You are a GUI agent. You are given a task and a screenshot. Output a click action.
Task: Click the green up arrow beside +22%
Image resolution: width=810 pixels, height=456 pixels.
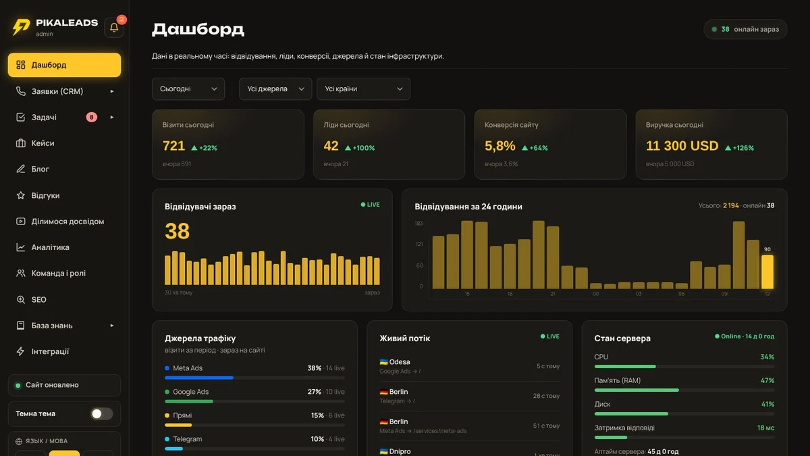point(194,147)
